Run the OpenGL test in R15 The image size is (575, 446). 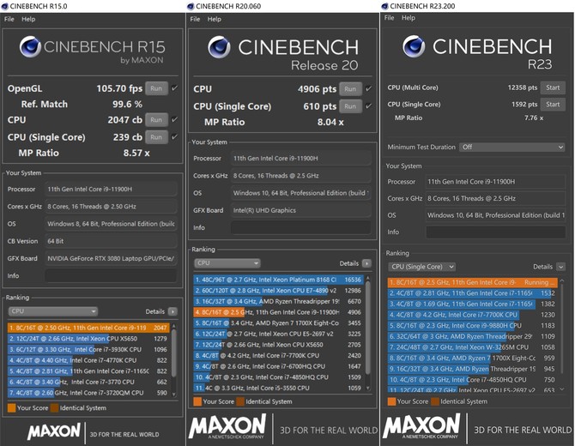click(x=156, y=88)
